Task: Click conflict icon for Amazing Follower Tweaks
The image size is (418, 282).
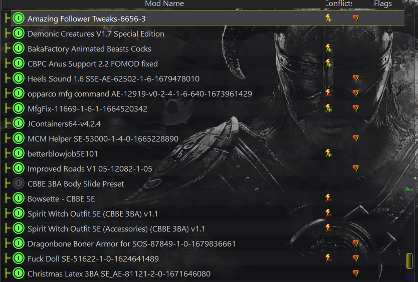Action: click(328, 18)
